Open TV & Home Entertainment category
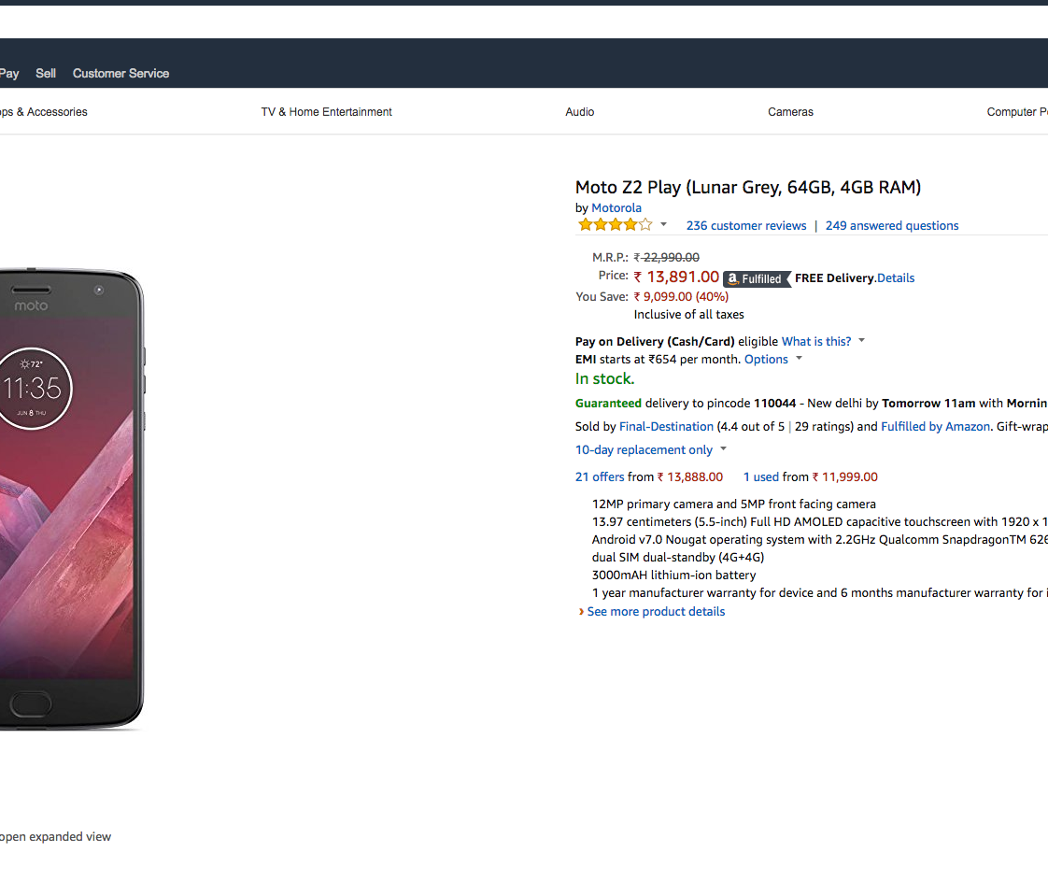Viewport: 1048px width, 881px height. [x=326, y=112]
